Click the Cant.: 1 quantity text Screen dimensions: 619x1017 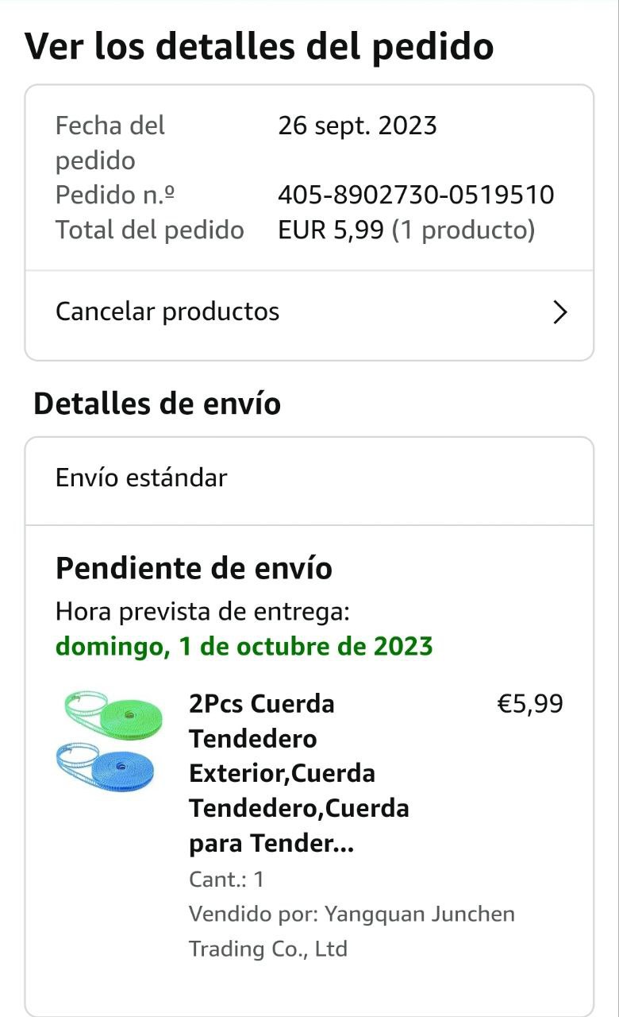pos(226,880)
